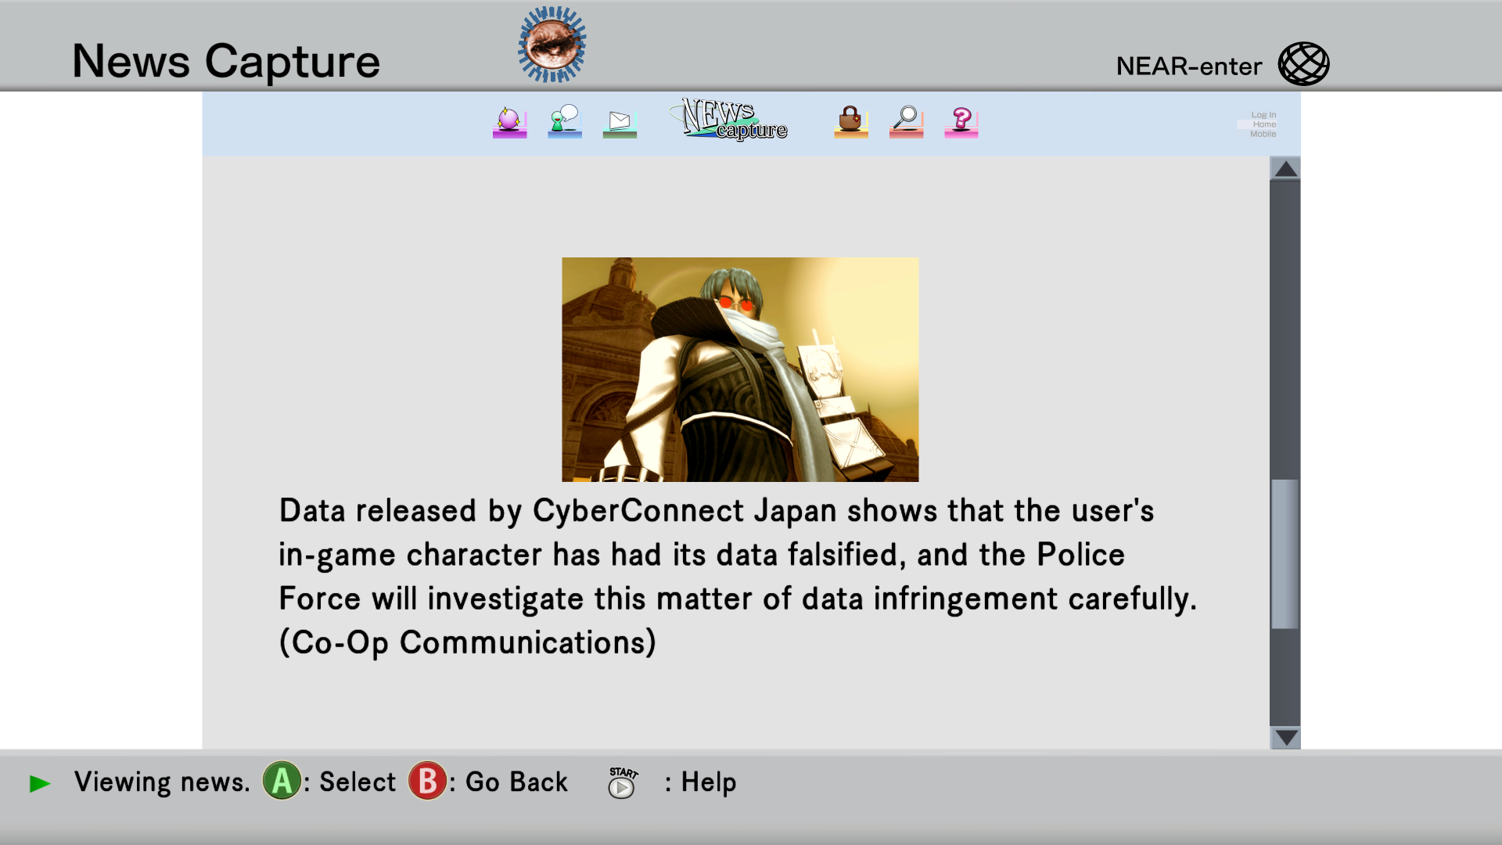Click the scrollbar thumb handle
The image size is (1502, 845).
tap(1285, 554)
